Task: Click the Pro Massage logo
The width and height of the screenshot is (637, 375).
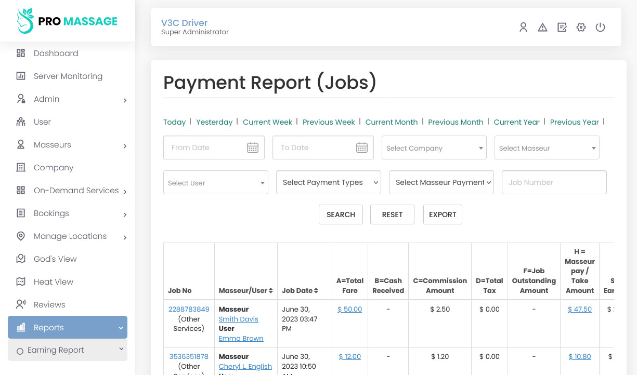Action: [x=67, y=21]
